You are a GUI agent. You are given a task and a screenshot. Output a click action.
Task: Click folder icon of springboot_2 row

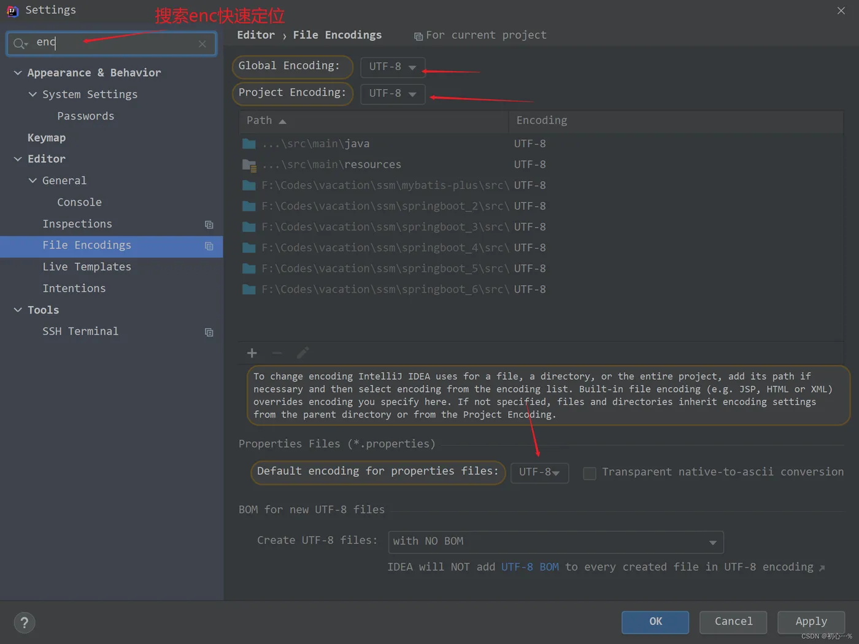click(249, 206)
